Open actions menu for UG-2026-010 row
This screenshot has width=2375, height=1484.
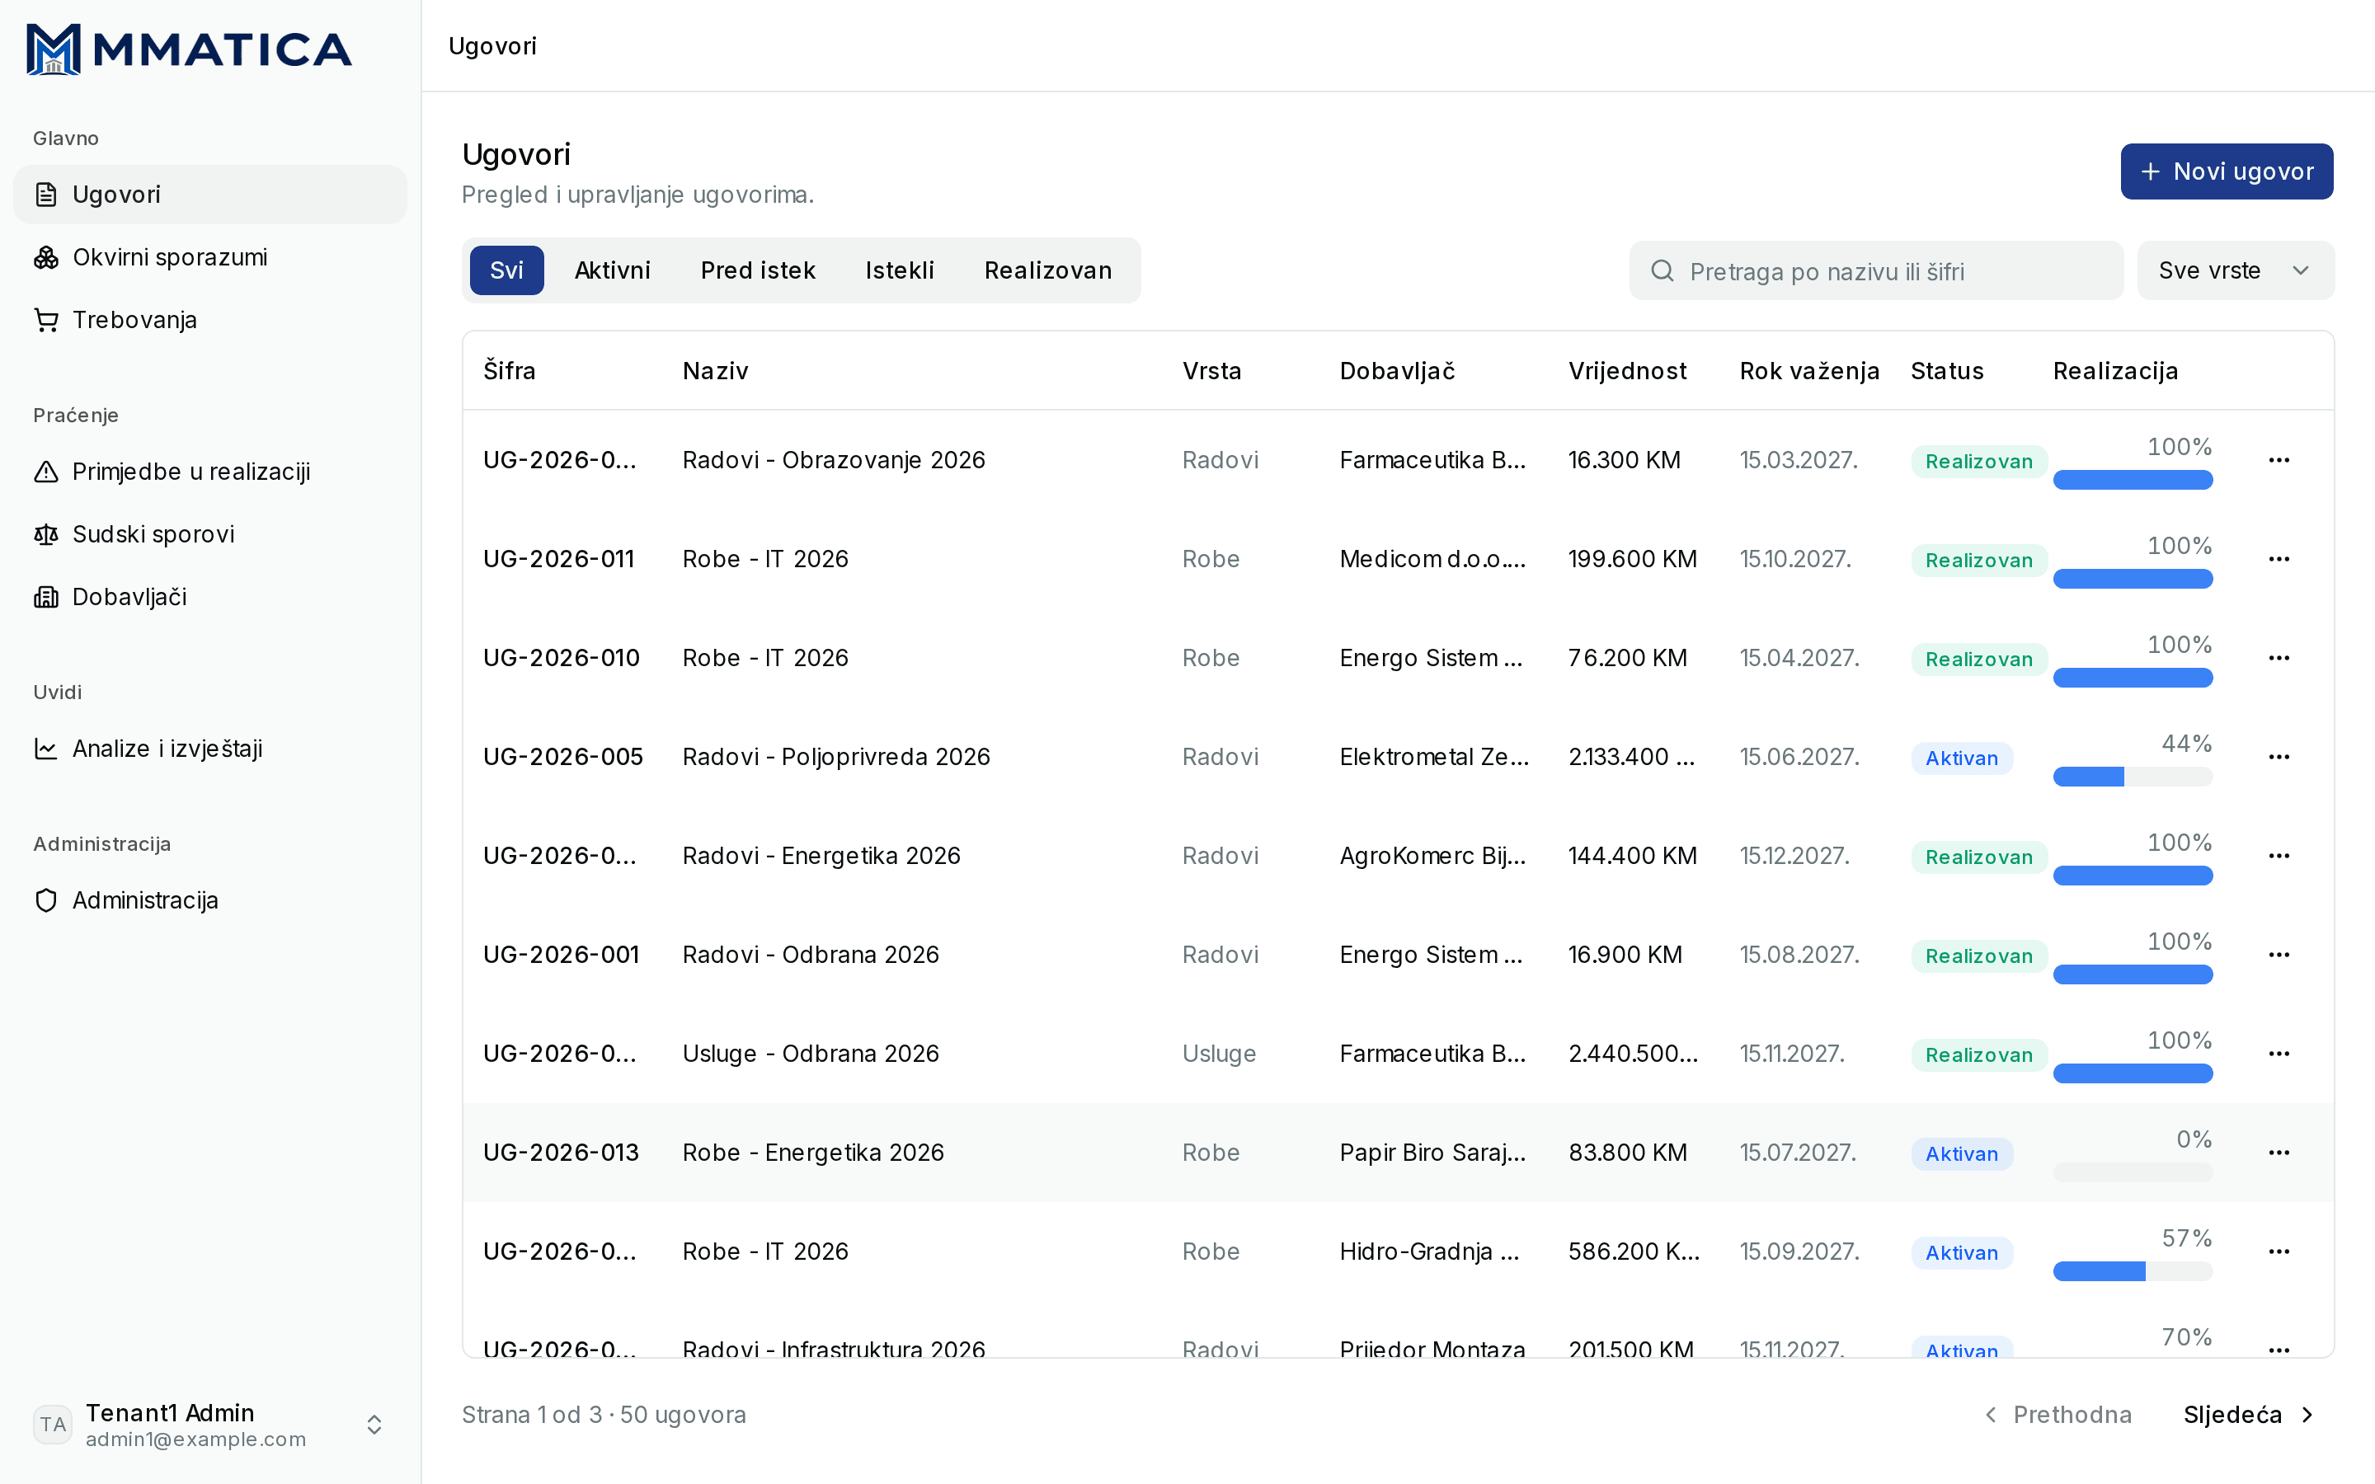click(x=2279, y=658)
